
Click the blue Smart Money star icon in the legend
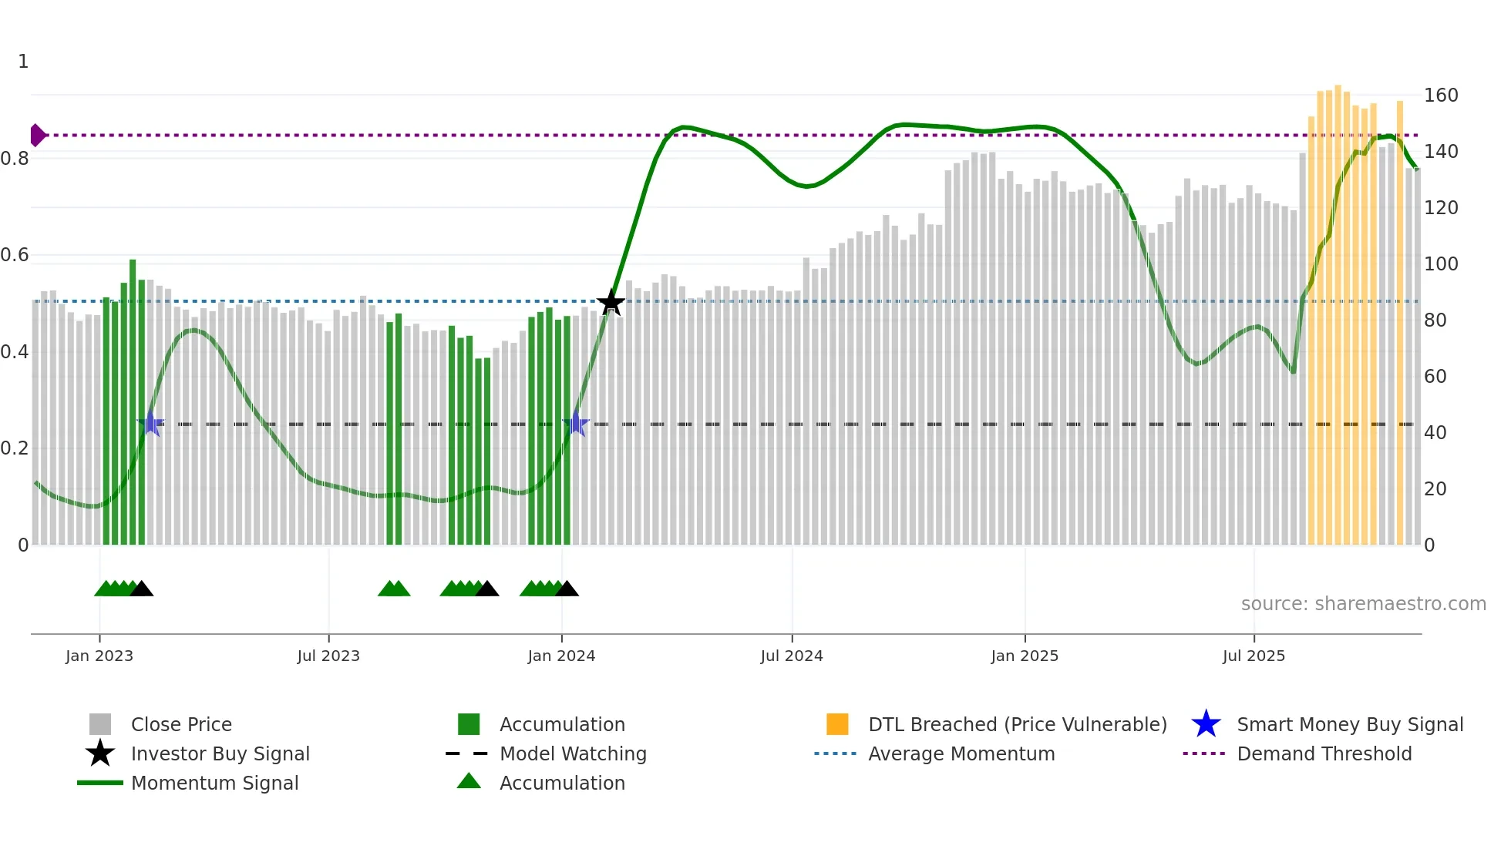coord(1206,724)
